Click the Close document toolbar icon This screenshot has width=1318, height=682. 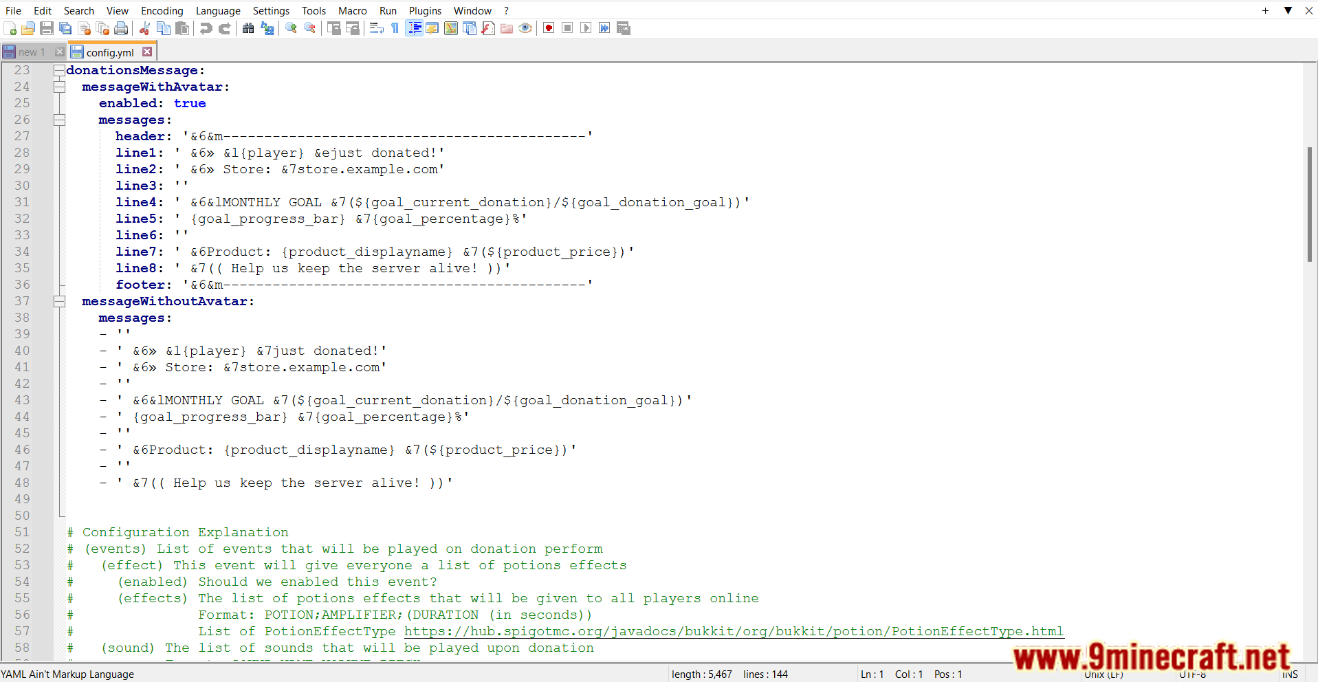tap(85, 28)
